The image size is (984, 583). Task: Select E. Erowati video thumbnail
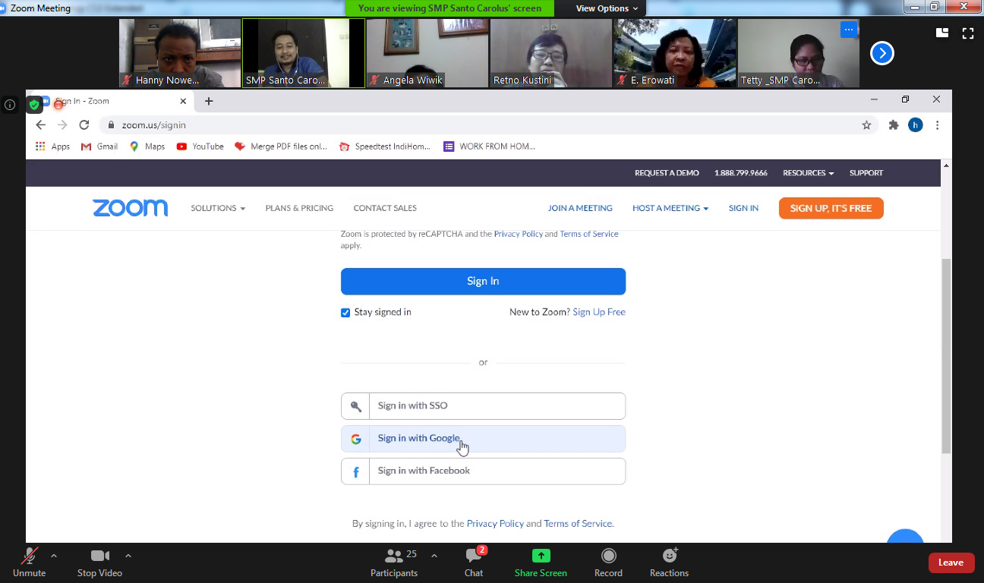point(675,53)
